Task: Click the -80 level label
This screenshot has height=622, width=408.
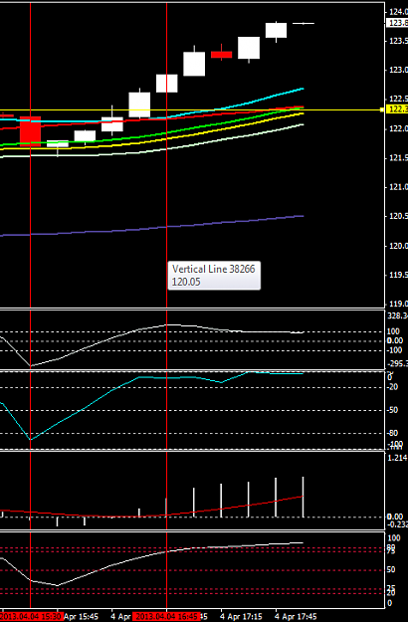Action: [392, 433]
